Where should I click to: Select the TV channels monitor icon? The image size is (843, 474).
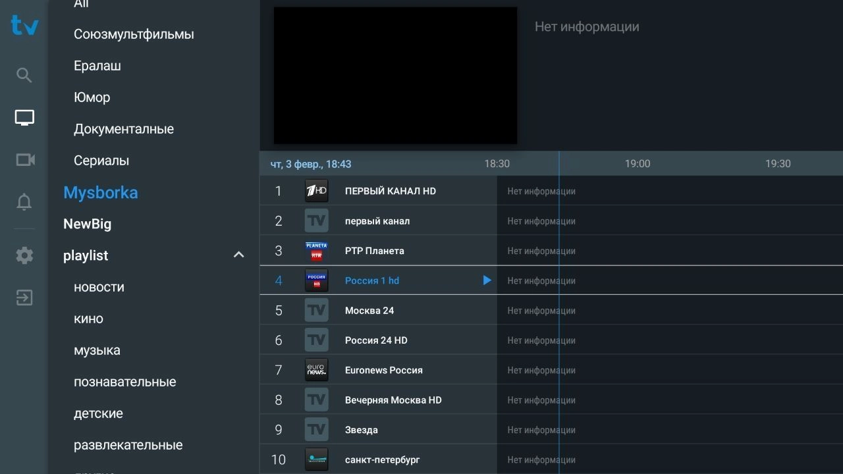coord(24,118)
